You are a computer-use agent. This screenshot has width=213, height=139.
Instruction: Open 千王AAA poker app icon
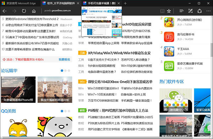coord(169,51)
